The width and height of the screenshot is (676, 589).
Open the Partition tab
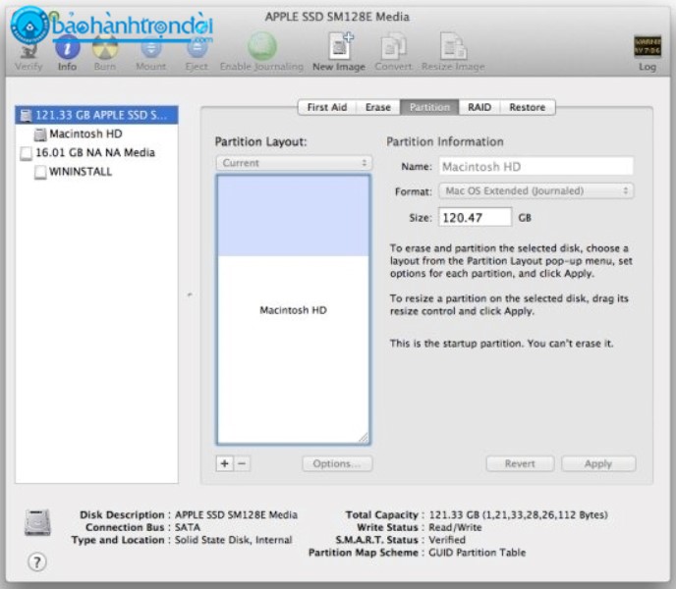coord(429,107)
